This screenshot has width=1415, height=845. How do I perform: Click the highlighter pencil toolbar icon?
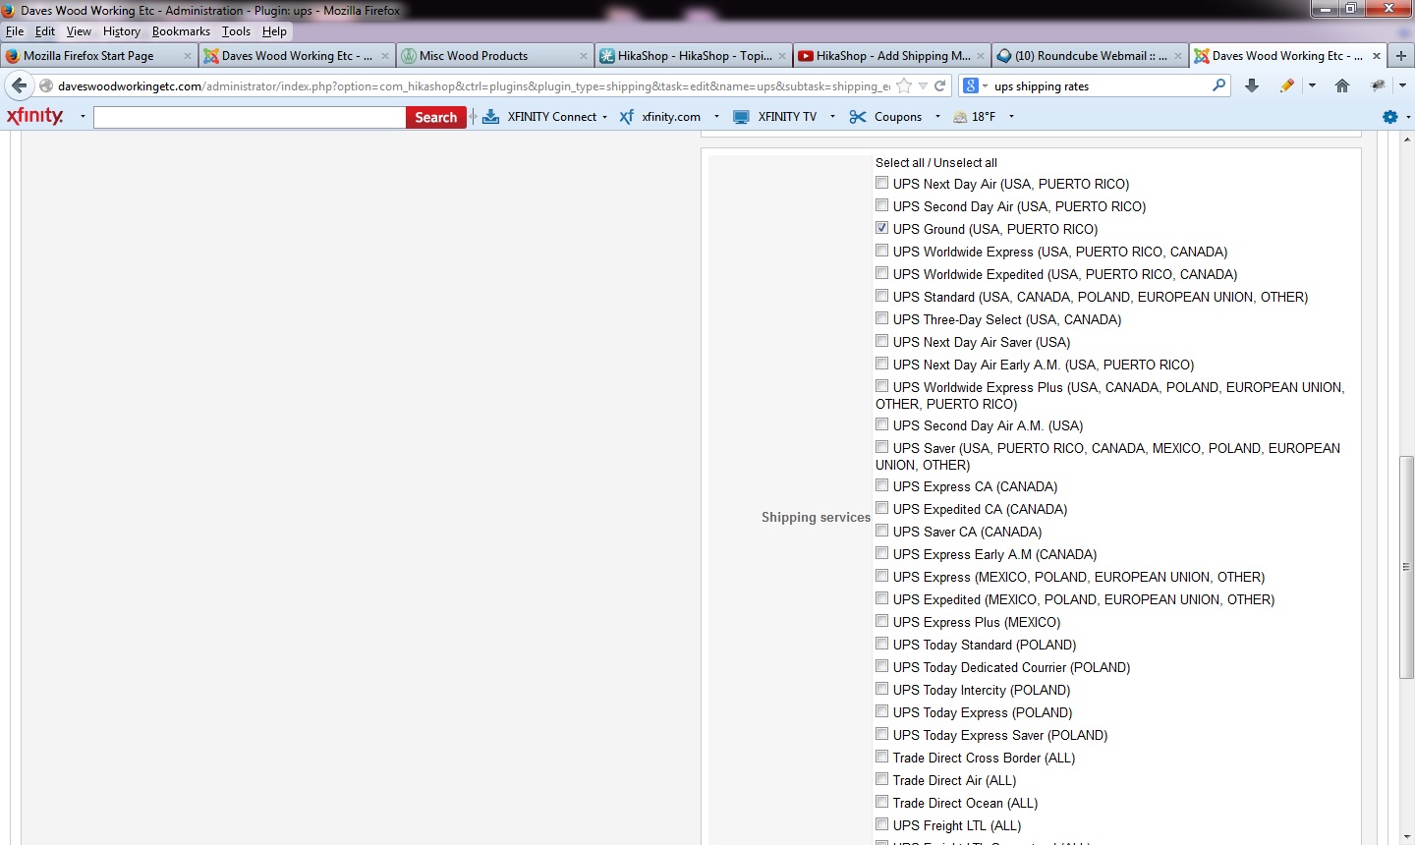(x=1287, y=86)
